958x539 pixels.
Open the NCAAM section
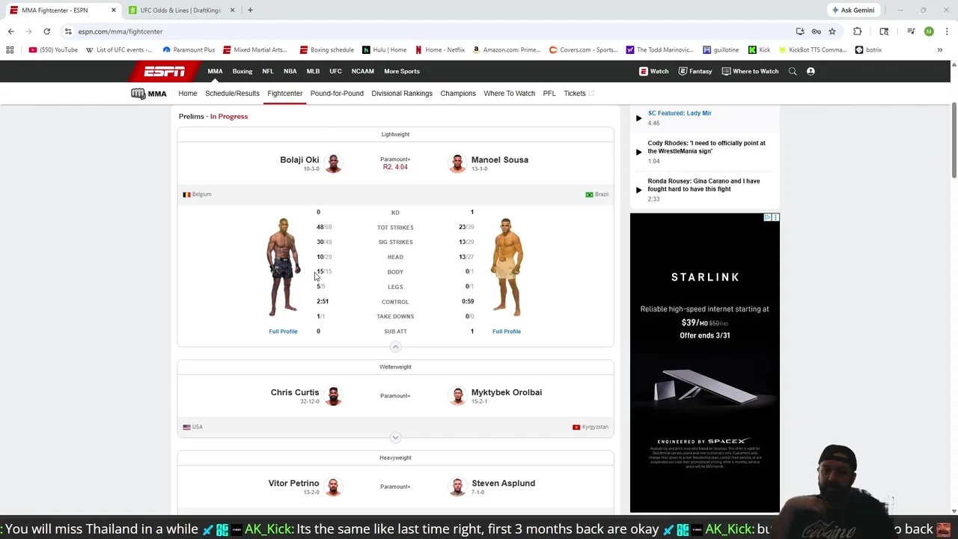[x=363, y=71]
